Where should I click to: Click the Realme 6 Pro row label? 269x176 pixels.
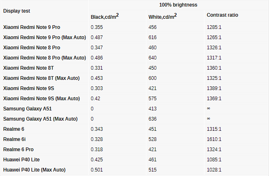point(18,150)
